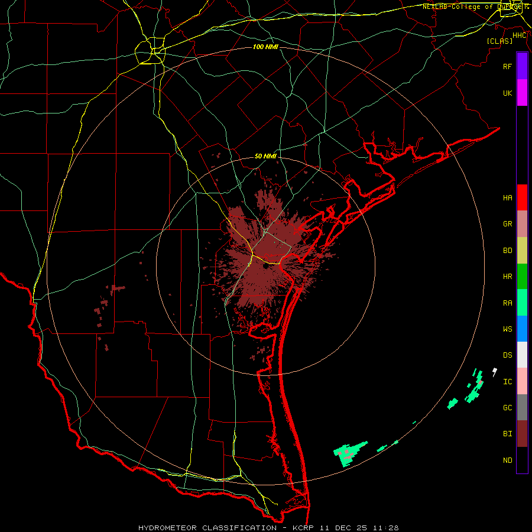This screenshot has height=532, width=532.
Task: Select the GR pink-brown legend swatch
Action: [x=522, y=223]
